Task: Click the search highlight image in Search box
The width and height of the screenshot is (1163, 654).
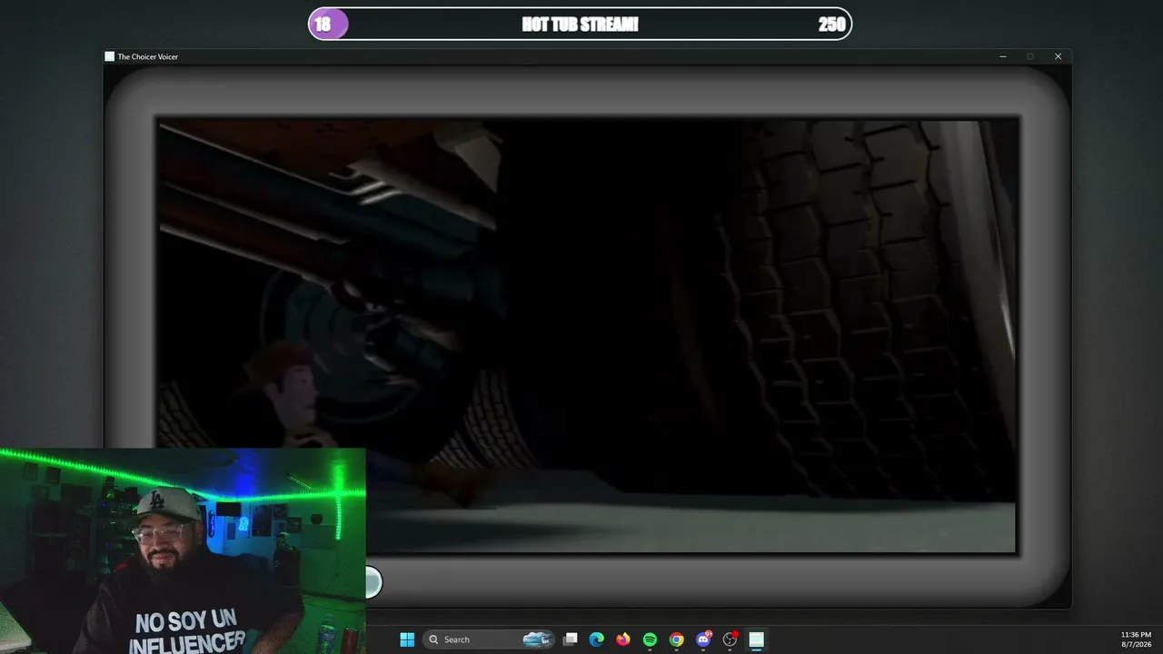Action: pos(537,639)
